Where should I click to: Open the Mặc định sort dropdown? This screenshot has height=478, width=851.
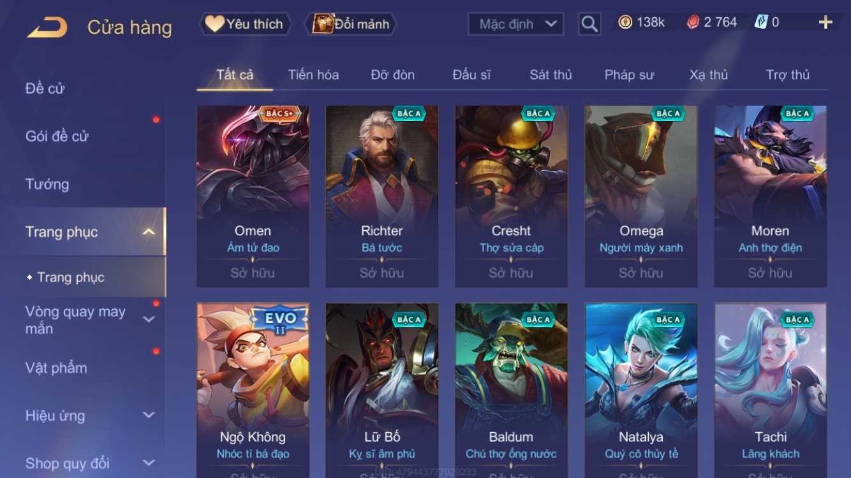515,24
